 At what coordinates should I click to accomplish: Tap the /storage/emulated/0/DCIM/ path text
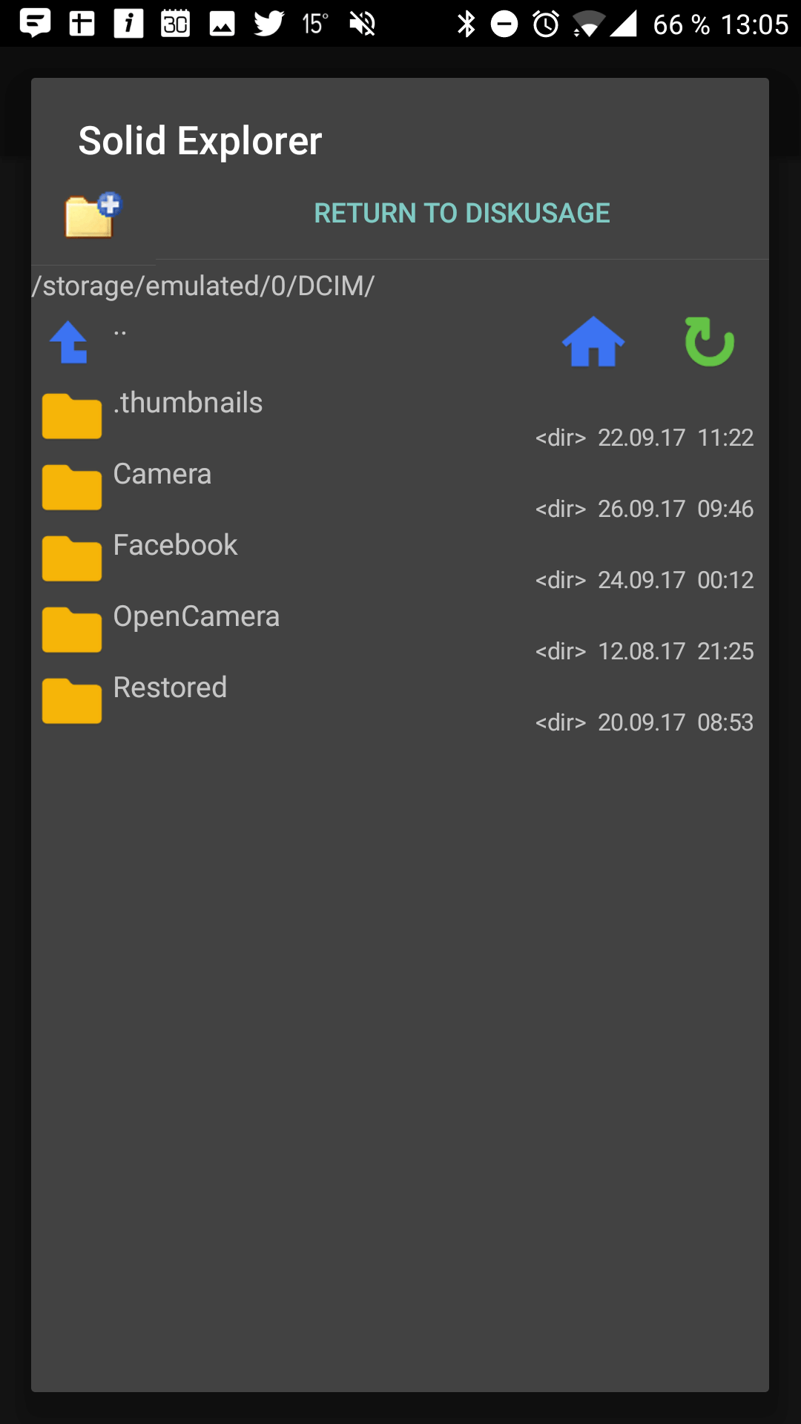[203, 286]
